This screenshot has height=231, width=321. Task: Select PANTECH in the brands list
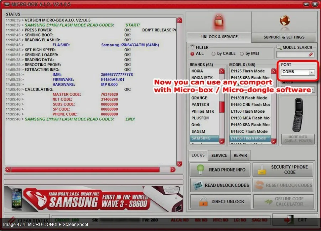(x=204, y=105)
